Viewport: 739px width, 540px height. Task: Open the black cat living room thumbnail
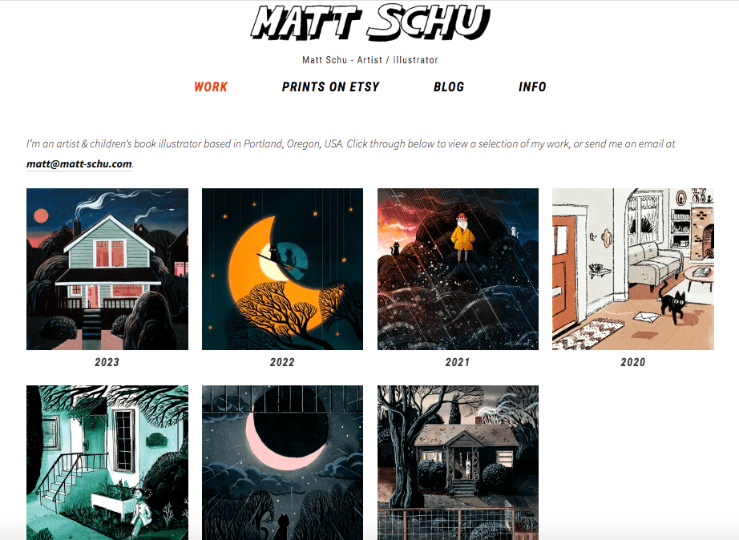[x=633, y=269]
